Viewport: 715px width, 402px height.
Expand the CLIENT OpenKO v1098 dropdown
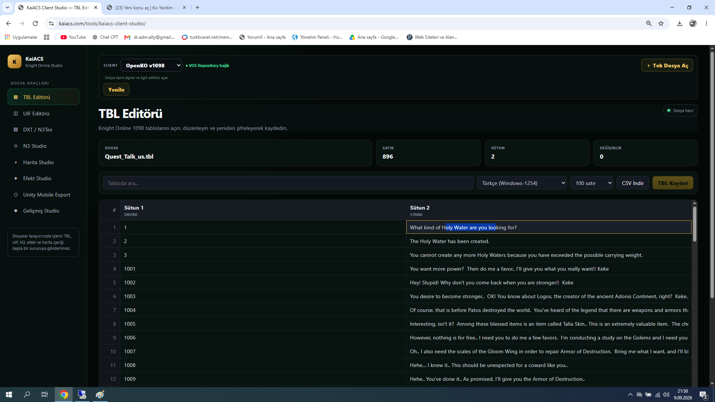click(x=152, y=66)
